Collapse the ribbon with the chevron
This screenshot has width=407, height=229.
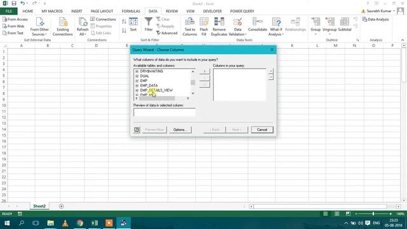tap(403, 40)
